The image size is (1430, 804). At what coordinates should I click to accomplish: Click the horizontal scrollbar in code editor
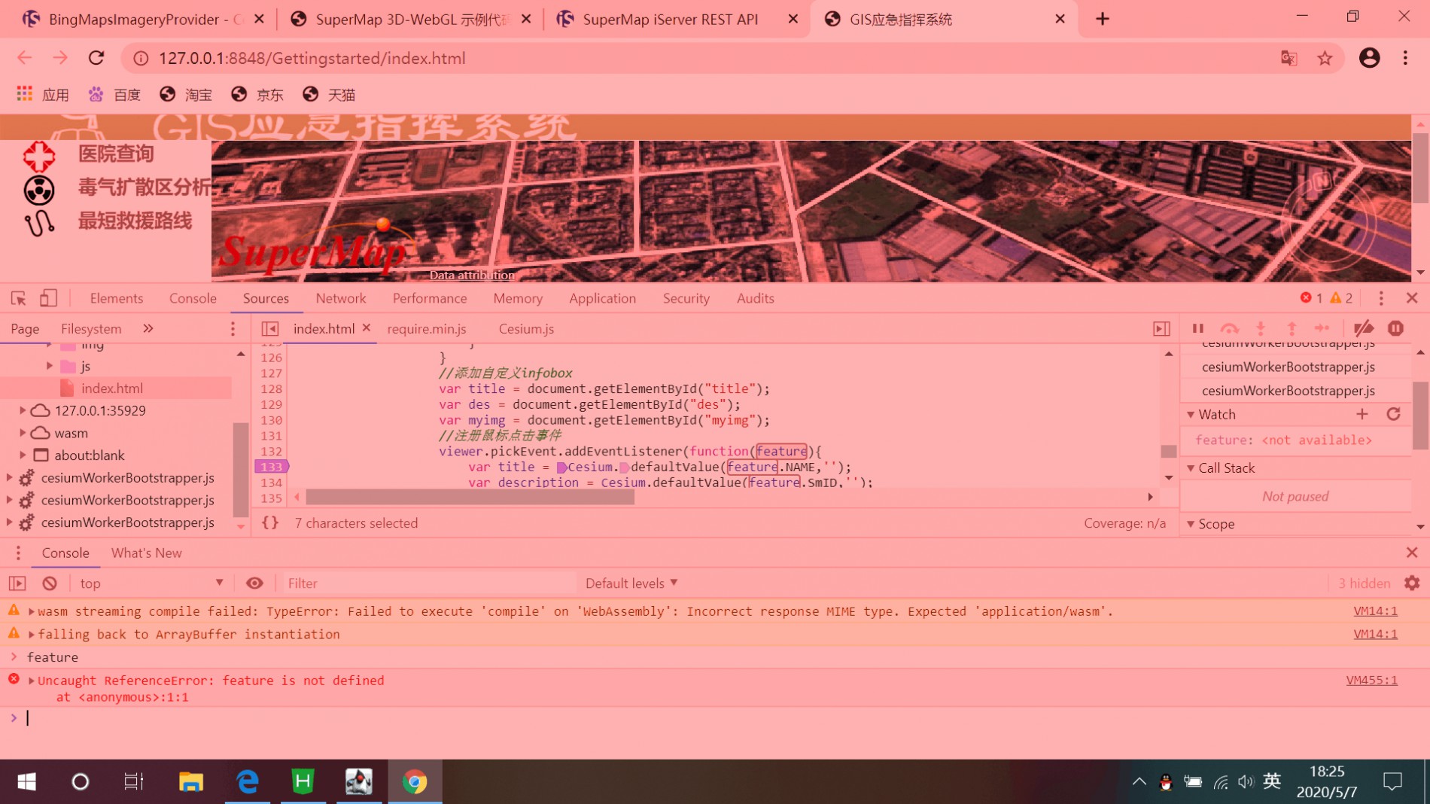pos(470,498)
